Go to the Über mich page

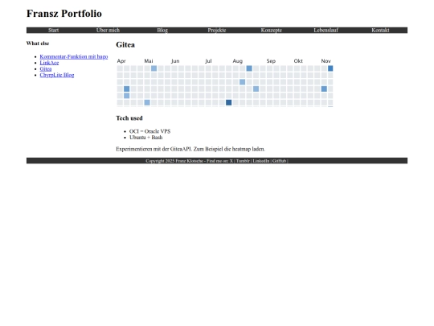click(x=108, y=31)
